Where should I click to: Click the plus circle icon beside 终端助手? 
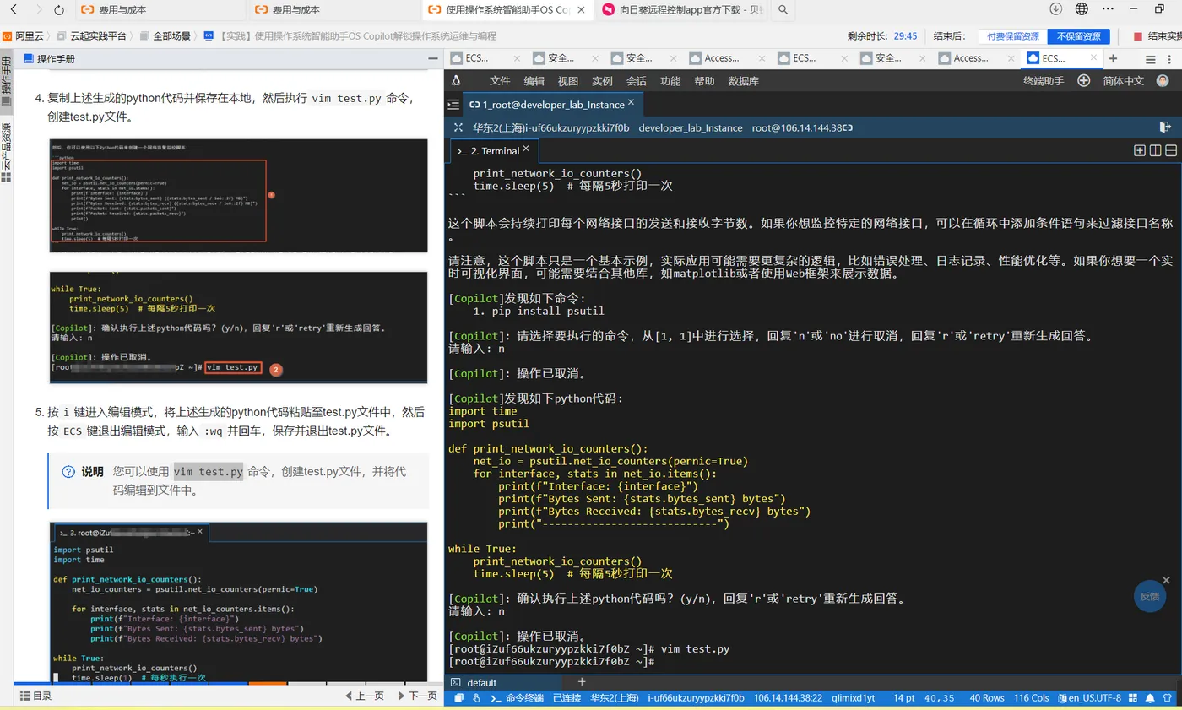pyautogui.click(x=1083, y=81)
